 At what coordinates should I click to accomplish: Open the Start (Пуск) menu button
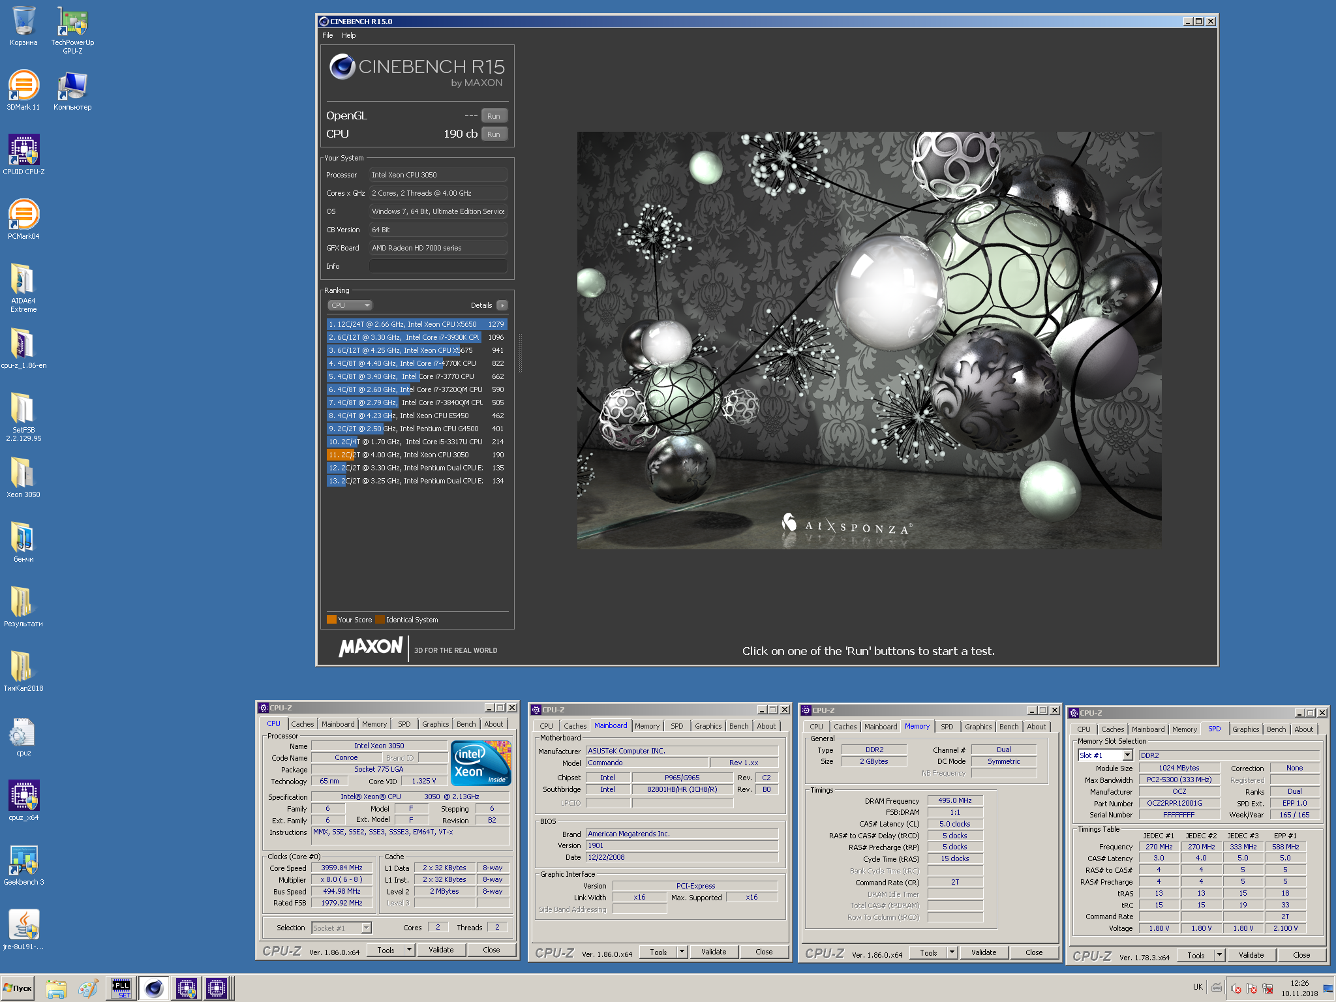click(x=18, y=988)
